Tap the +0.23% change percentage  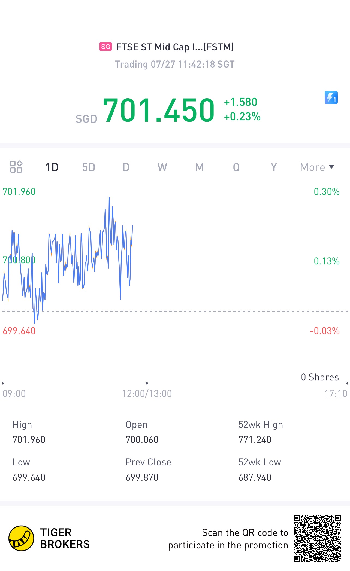[x=242, y=117]
